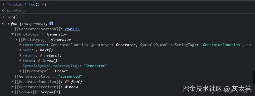The width and height of the screenshot is (255, 96).
Task: Expand the [[GeneratorFunction]] entry
Action: coord(13,82)
